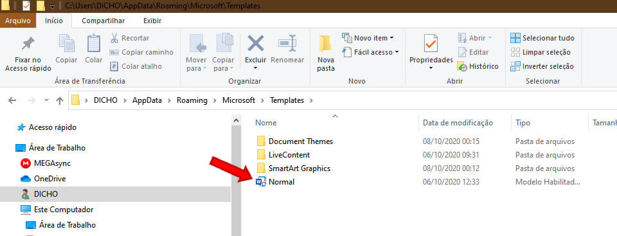
Task: Click the Selecionar tudo icon
Action: pos(515,38)
